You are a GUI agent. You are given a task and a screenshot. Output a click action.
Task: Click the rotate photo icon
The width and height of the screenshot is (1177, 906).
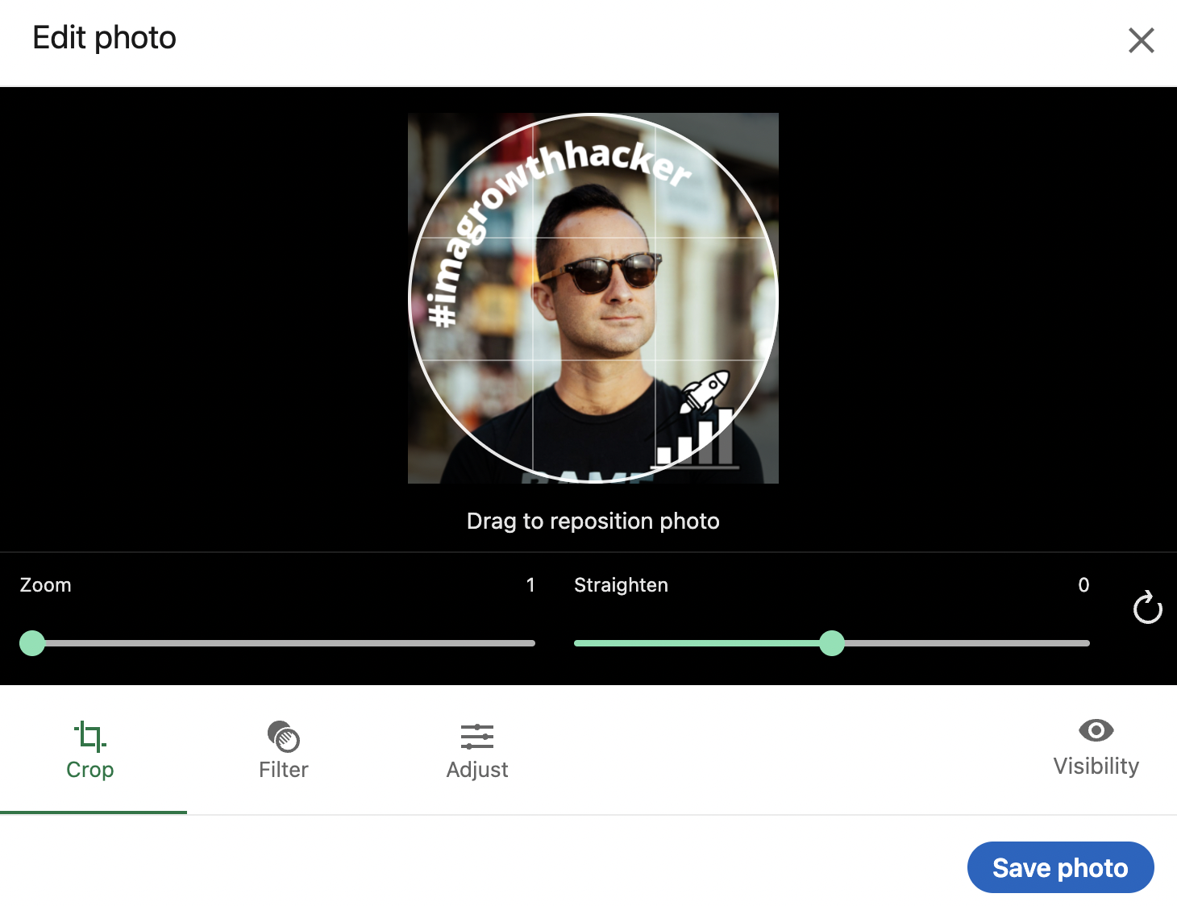tap(1147, 608)
